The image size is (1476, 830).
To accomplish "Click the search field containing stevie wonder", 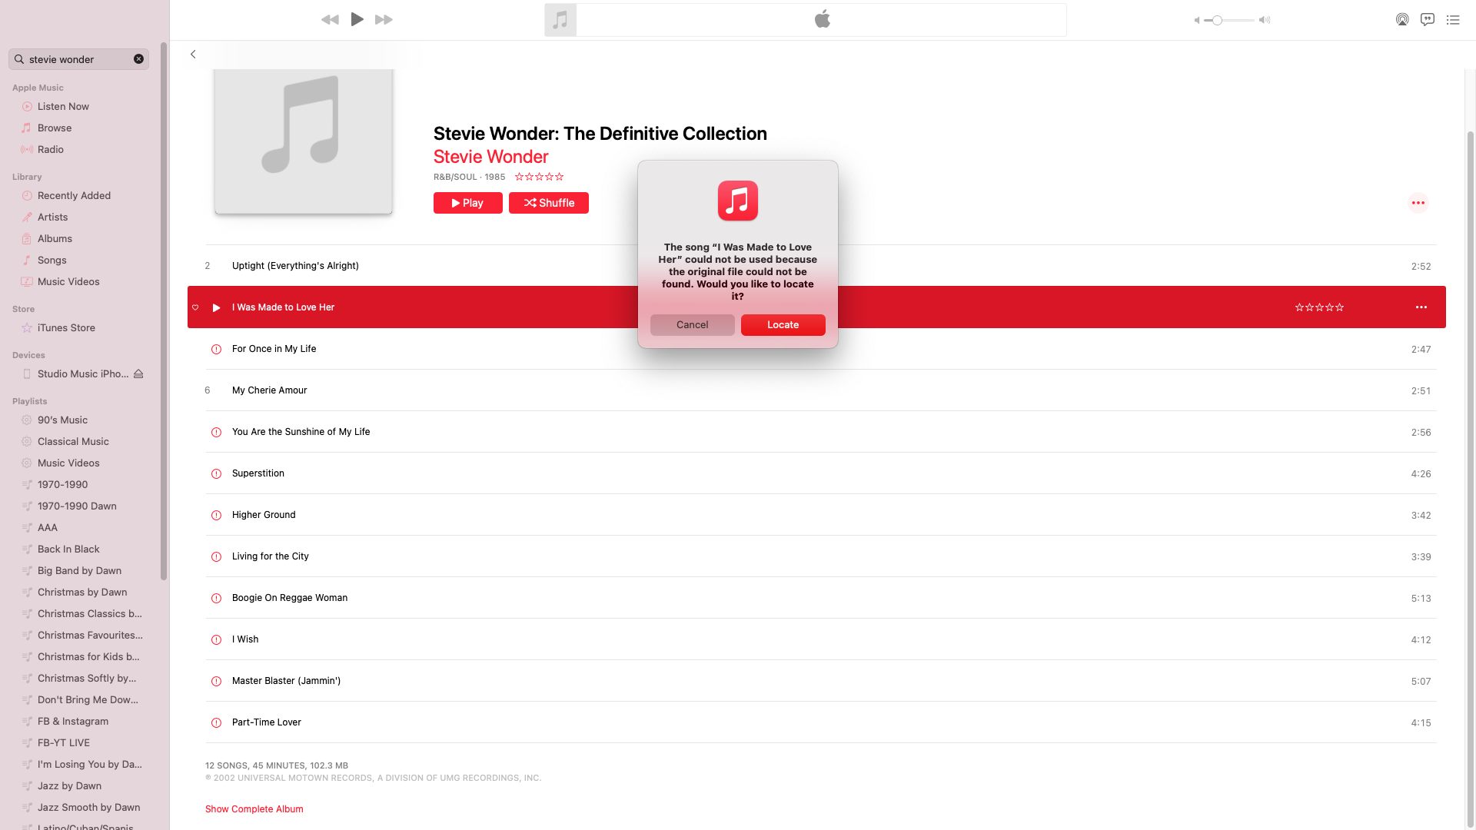I will pos(78,59).
